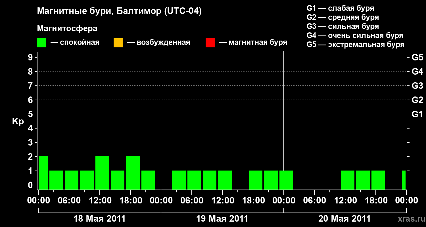Click the '18 Мая 2011' date label
The image size is (426, 227).
pyautogui.click(x=99, y=219)
